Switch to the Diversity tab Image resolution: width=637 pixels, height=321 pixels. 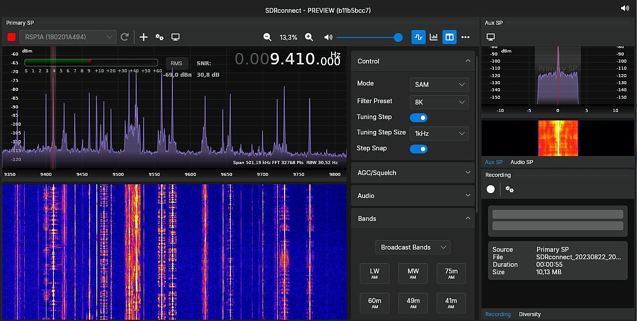(530, 314)
